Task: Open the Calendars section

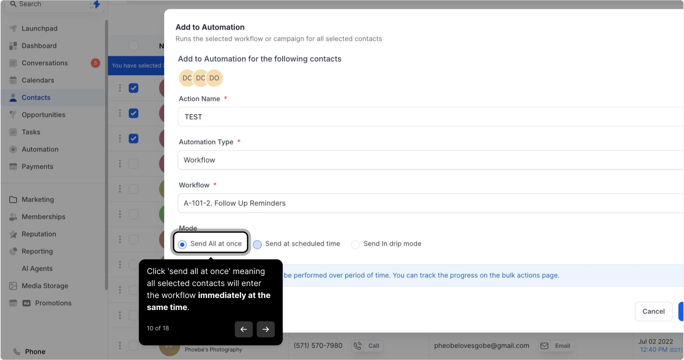Action: click(38, 80)
